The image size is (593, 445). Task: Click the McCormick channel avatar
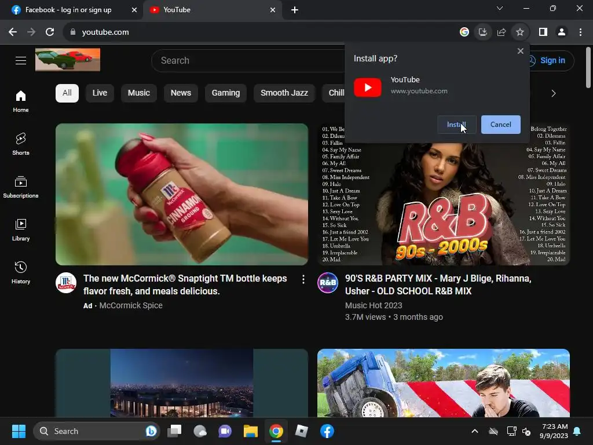tap(66, 283)
